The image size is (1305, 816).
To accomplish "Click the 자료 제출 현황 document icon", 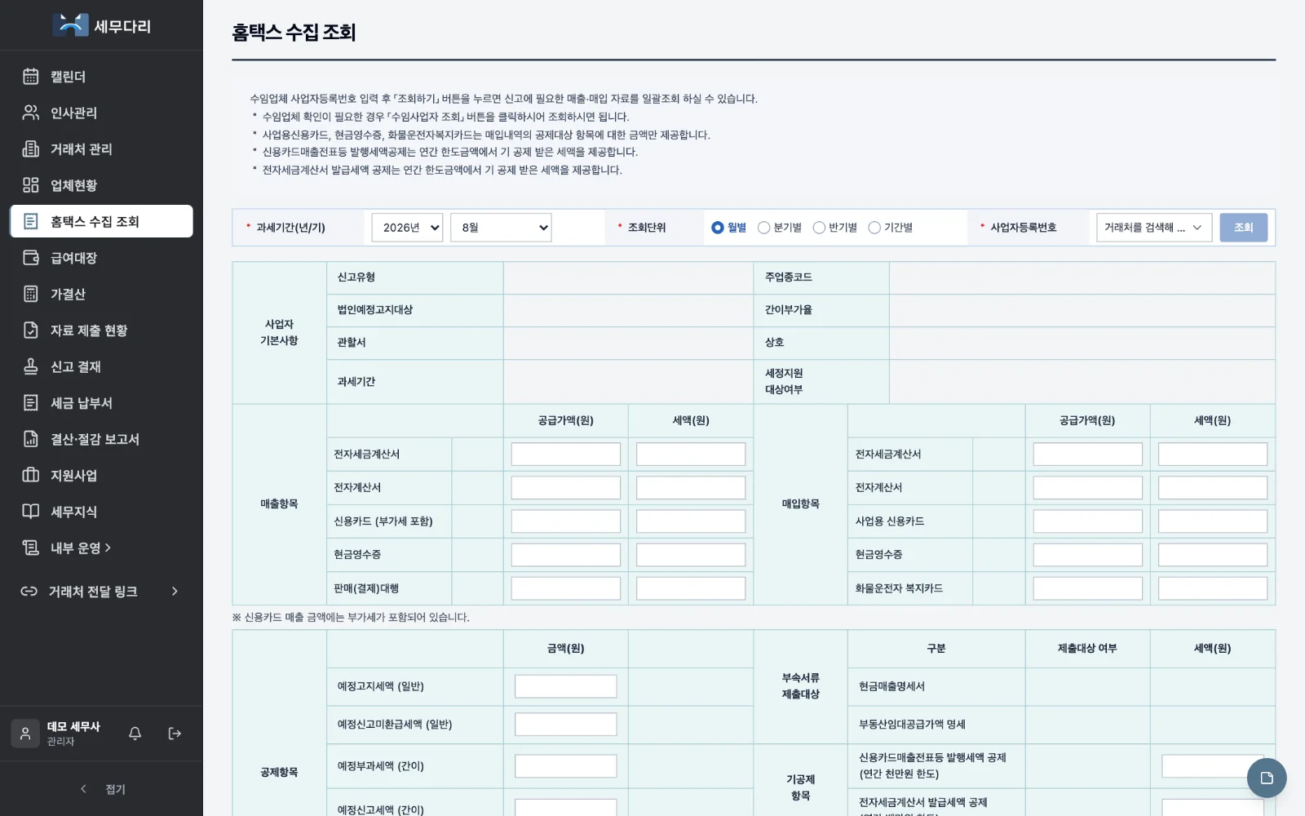I will pos(31,330).
